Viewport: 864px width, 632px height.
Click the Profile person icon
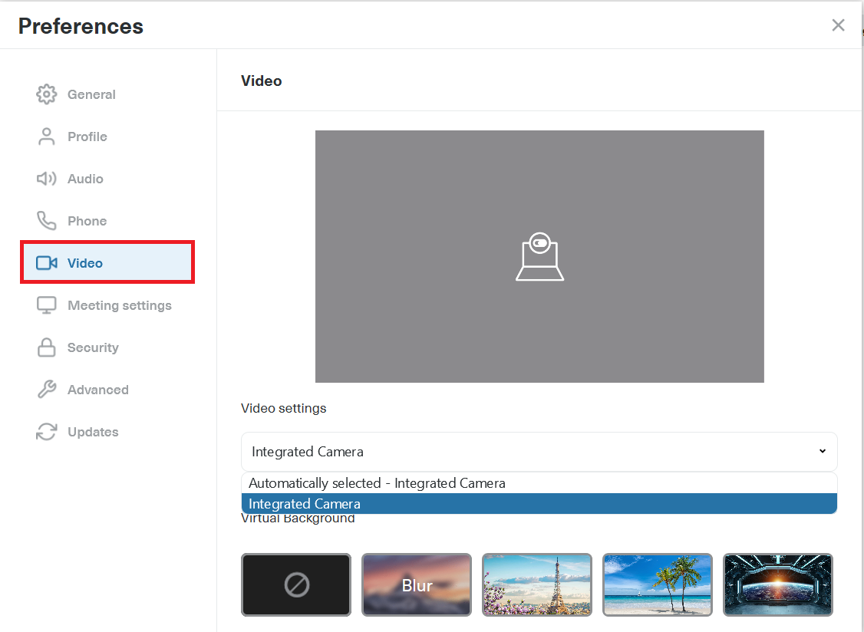[47, 137]
